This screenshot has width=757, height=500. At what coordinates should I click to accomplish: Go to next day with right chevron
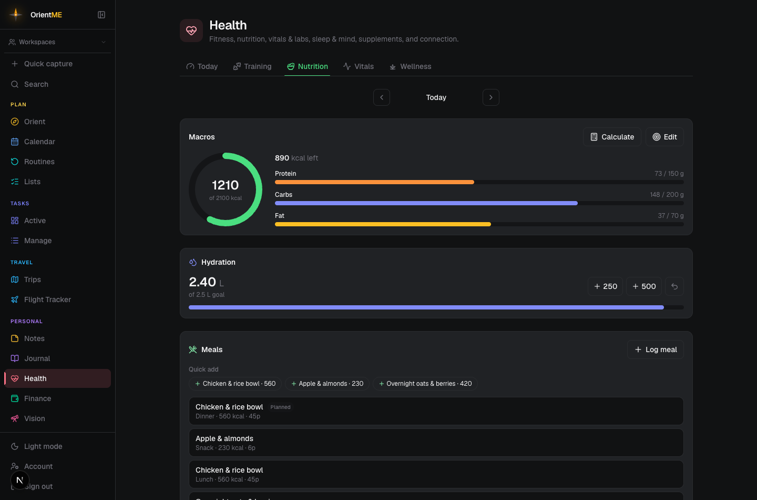coord(491,97)
